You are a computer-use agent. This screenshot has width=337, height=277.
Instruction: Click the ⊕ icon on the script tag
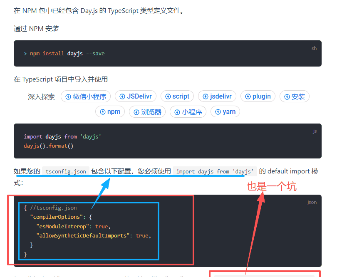coord(167,96)
